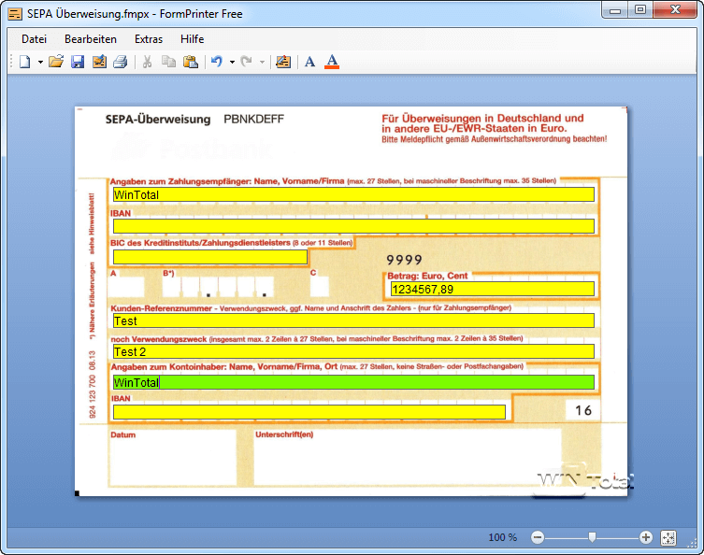The image size is (704, 555).
Task: Open the redo history dropdown arrow
Action: [262, 62]
